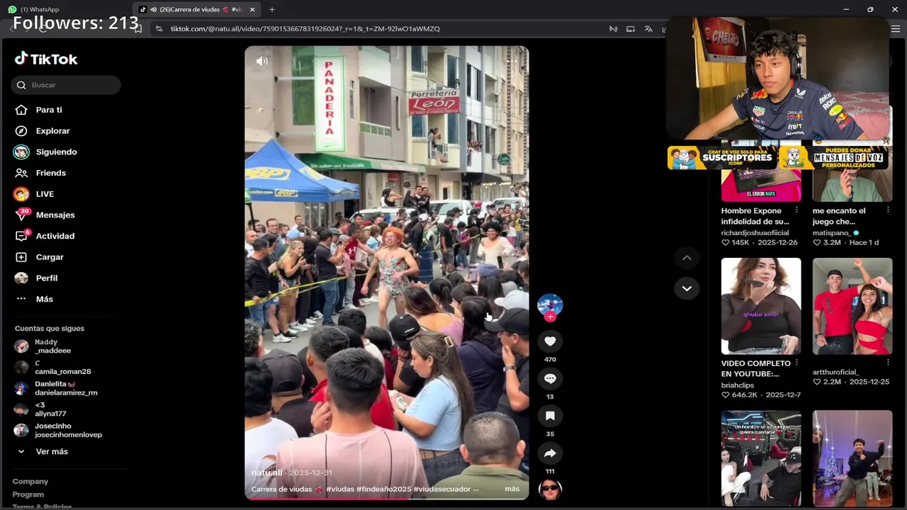Mute the video with speaker icon
Screen dimensions: 907x510
261,61
